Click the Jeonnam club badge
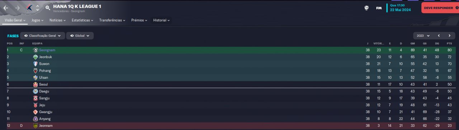This screenshot has width=459, height=130. [x=35, y=126]
